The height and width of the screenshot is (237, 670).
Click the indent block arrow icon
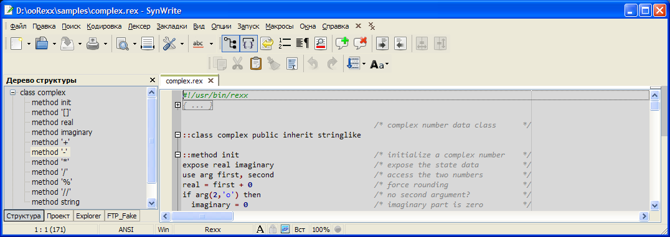[x=382, y=44]
